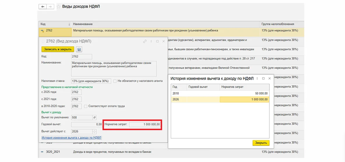The image size is (345, 162).
Task: Open the 2762 form's more-actions menu
Action: pos(151,42)
